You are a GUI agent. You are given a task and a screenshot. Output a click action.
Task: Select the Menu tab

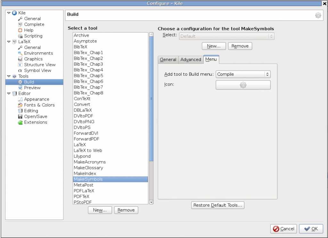pos(211,59)
